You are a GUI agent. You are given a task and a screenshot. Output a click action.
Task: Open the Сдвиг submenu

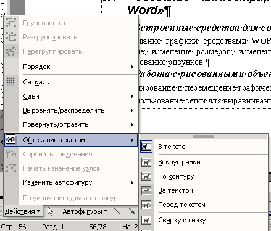coord(71,96)
